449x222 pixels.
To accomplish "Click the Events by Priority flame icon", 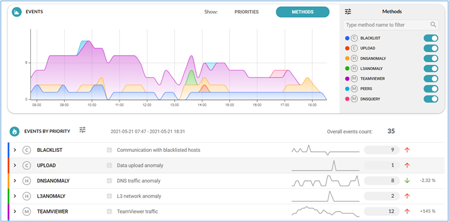I will point(15,131).
